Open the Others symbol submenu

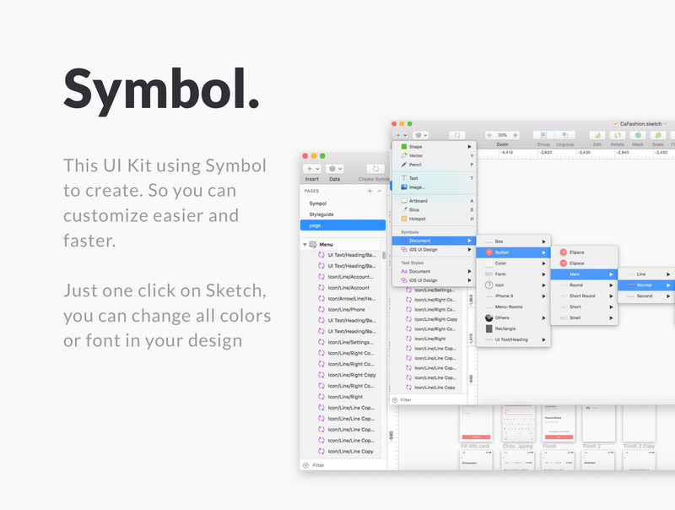pos(513,317)
